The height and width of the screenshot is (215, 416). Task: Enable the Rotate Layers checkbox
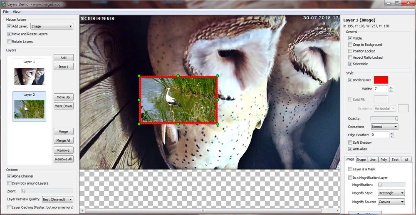tap(9, 42)
